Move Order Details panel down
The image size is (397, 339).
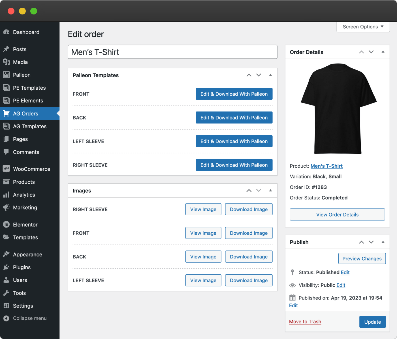tap(371, 52)
